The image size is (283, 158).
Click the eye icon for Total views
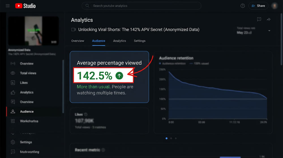click(x=13, y=73)
